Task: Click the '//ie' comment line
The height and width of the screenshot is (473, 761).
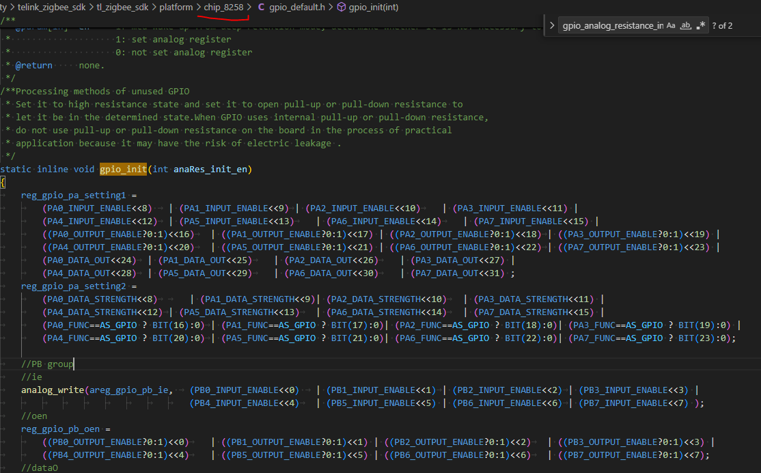Action: pos(31,377)
